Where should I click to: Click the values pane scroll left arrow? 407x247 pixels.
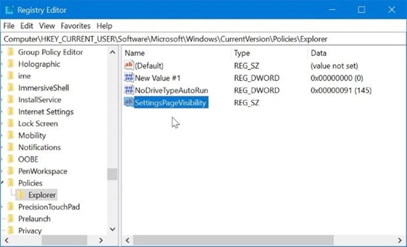click(x=127, y=240)
